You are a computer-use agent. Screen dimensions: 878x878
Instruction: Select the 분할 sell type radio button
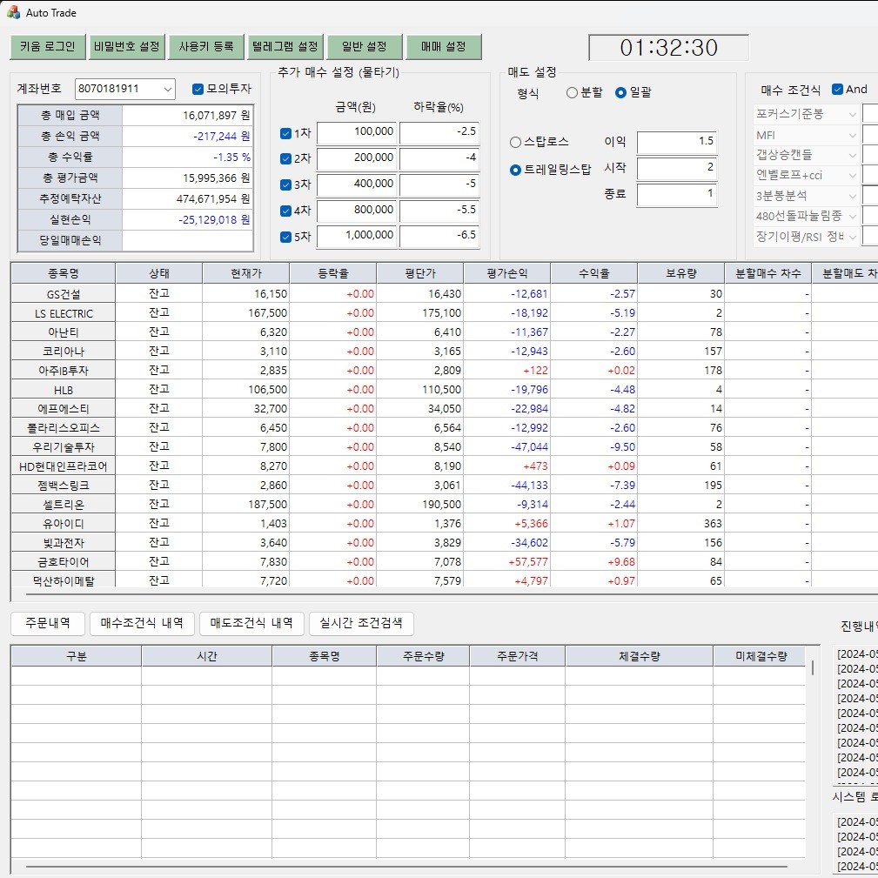coord(573,93)
